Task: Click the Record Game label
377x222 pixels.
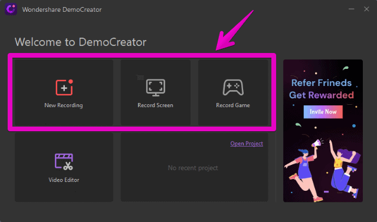Action: point(232,105)
